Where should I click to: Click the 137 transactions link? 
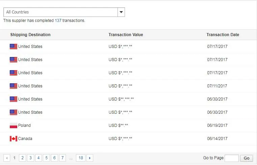[58, 21]
